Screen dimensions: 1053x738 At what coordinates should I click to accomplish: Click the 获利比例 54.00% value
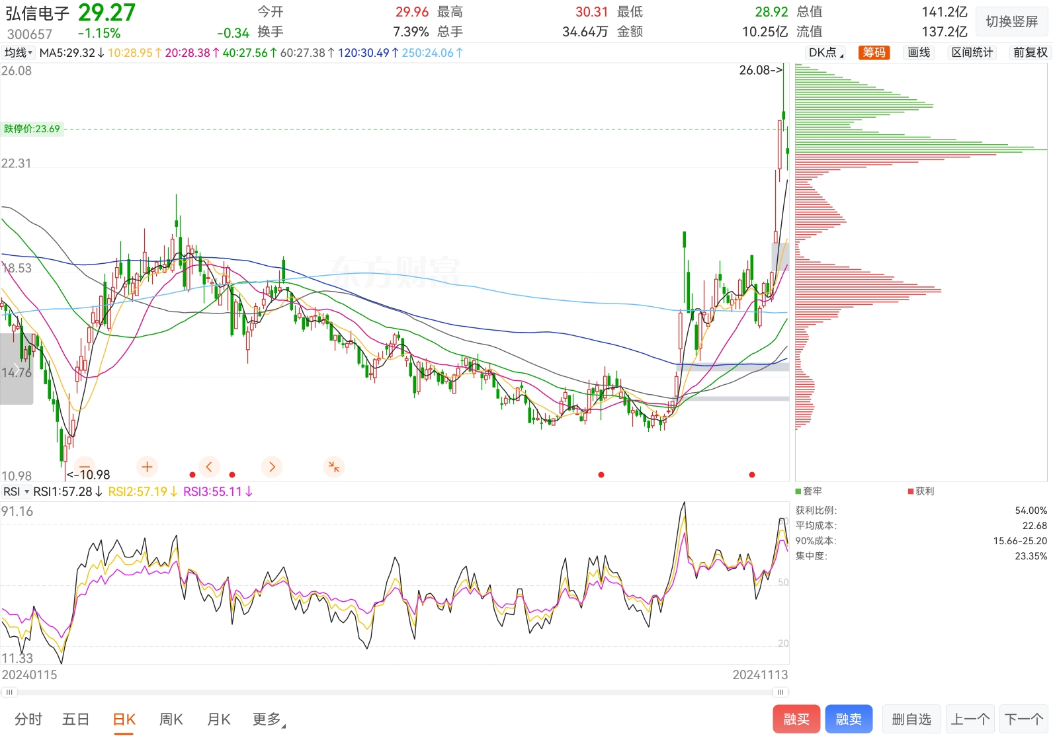click(1031, 511)
